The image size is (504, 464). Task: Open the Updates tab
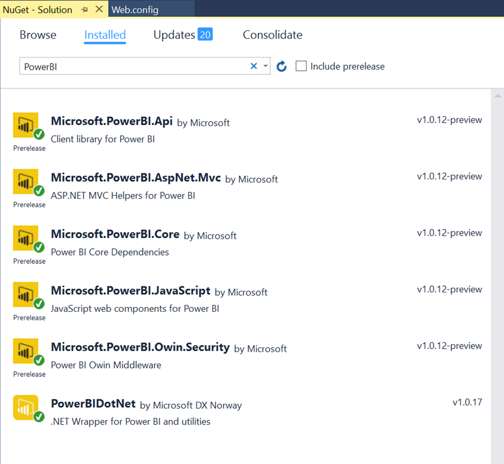point(174,35)
